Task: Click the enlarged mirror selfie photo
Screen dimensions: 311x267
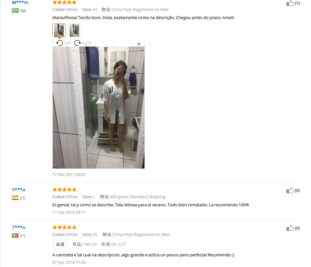Action: [99, 108]
